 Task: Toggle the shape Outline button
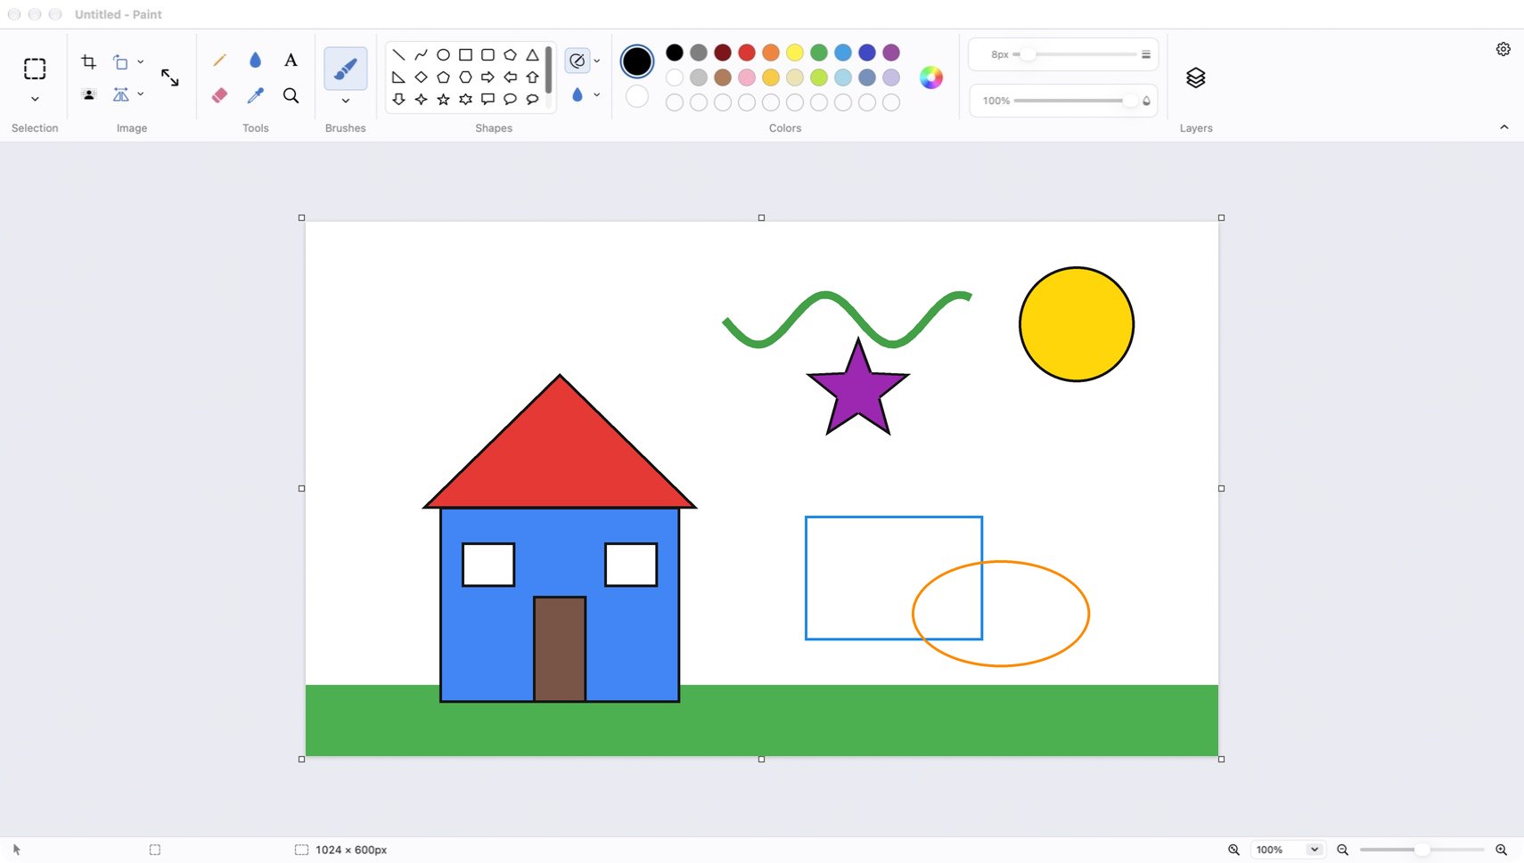[x=578, y=61]
